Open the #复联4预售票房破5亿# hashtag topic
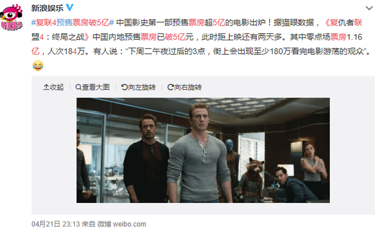The height and width of the screenshot is (234, 377). click(x=73, y=23)
